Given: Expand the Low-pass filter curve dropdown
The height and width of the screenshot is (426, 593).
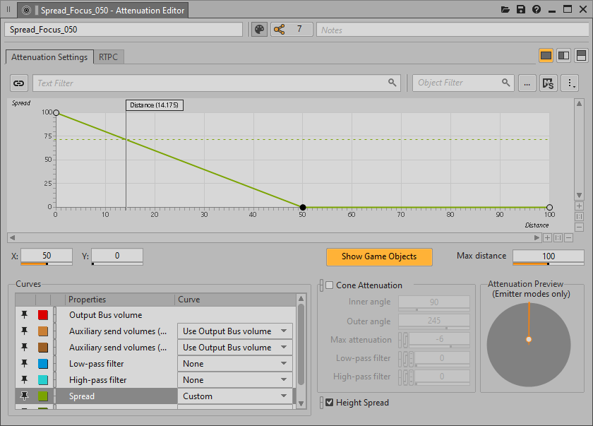Looking at the screenshot, I should [x=234, y=364].
